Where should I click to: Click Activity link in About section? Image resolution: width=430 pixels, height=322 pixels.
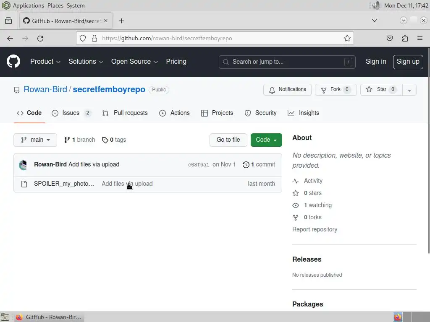(313, 181)
